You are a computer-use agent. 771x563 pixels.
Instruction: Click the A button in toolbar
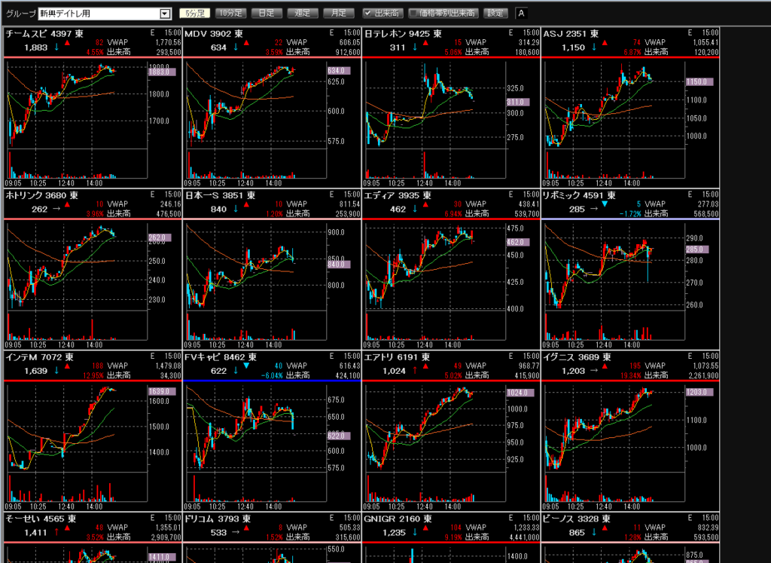(522, 13)
